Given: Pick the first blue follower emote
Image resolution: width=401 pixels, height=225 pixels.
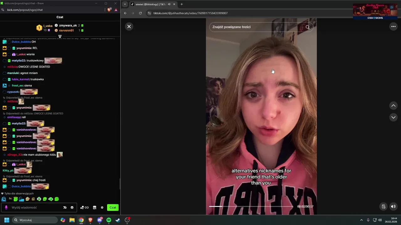Looking at the screenshot, I should (4, 199).
